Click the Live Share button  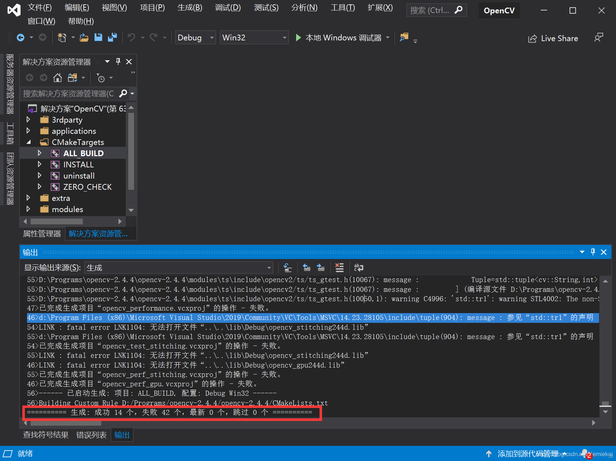(553, 38)
